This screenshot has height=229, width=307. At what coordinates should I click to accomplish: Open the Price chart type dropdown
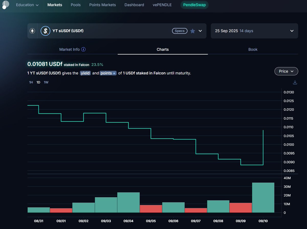286,71
